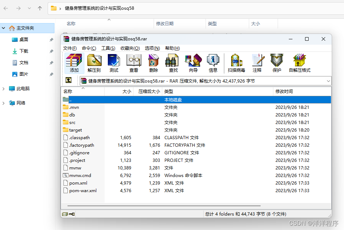
Task: Maximize the WinRAR window
Action: 307,39
